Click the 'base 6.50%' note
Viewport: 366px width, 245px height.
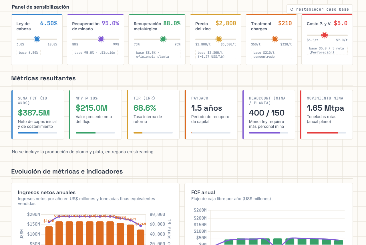coord(29,53)
